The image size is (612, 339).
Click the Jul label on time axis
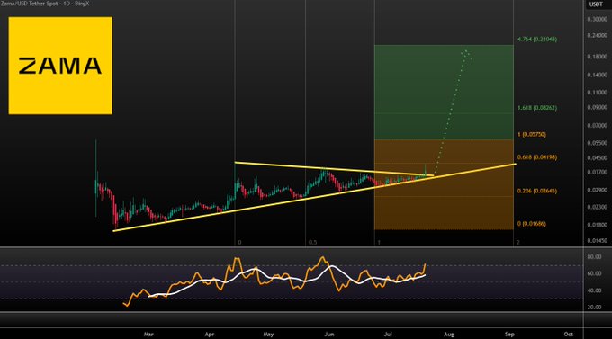[x=388, y=335]
